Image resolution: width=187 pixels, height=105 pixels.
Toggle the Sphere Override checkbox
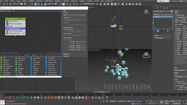click(64, 29)
